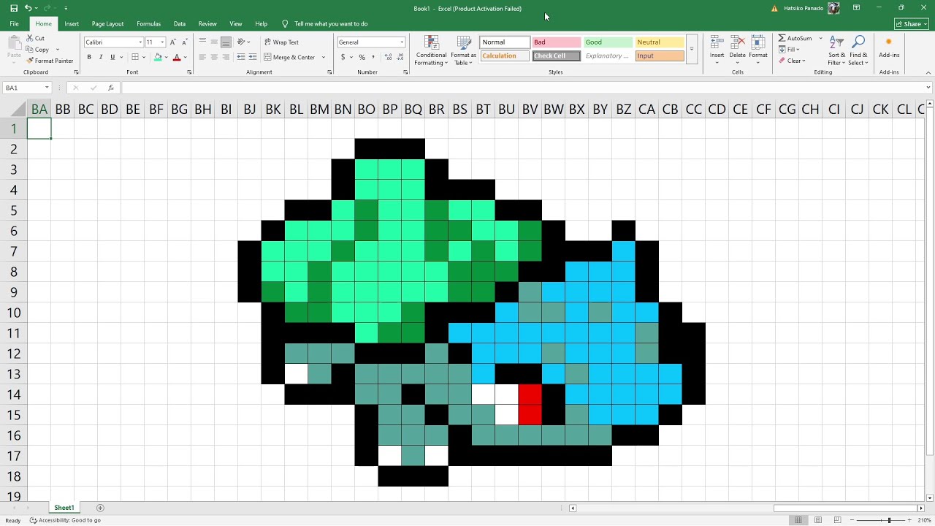Toggle Bold formatting
935x526 pixels.
pyautogui.click(x=89, y=57)
